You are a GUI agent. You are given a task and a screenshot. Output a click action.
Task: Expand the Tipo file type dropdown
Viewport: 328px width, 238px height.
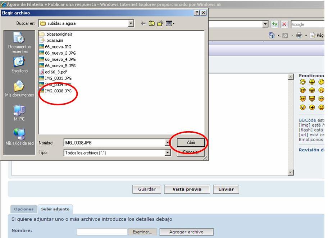click(167, 153)
